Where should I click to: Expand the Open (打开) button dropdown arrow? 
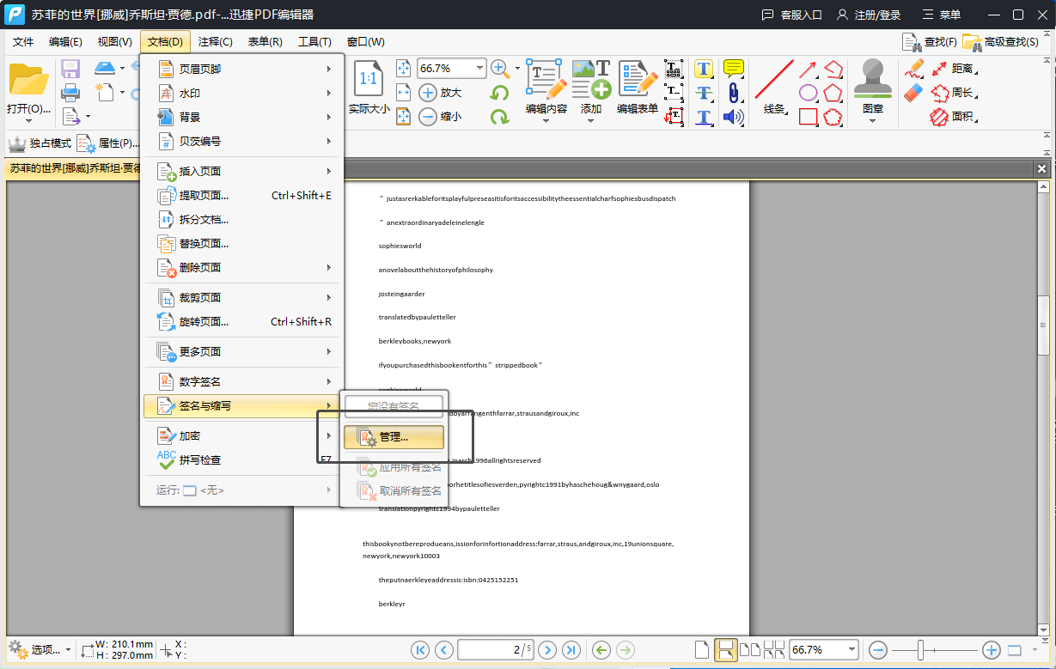click(28, 121)
